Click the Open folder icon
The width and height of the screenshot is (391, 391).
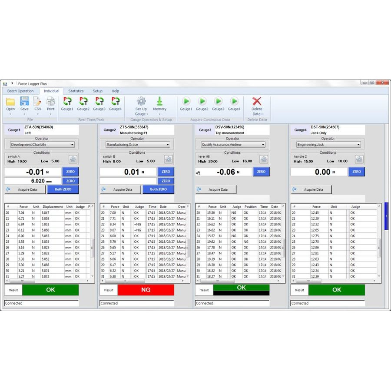[10, 102]
